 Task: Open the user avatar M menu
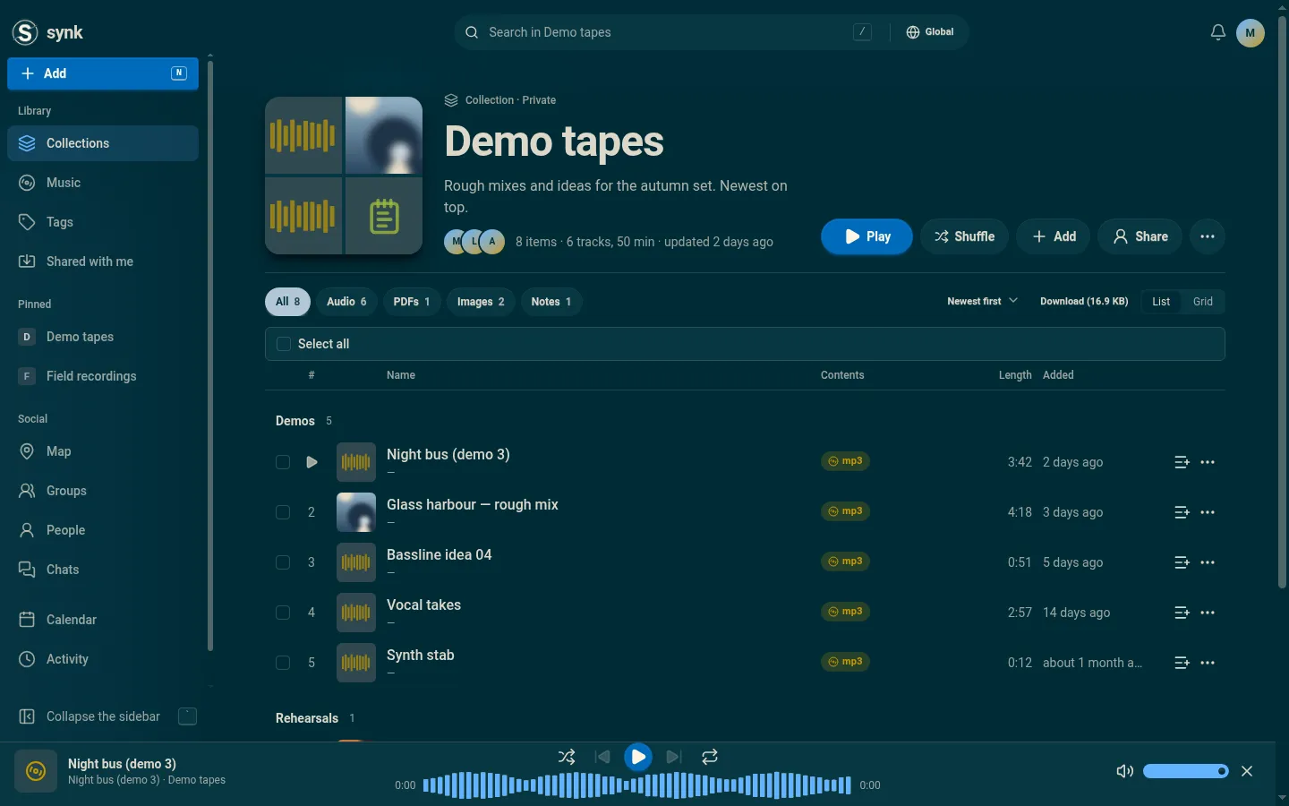point(1251,32)
